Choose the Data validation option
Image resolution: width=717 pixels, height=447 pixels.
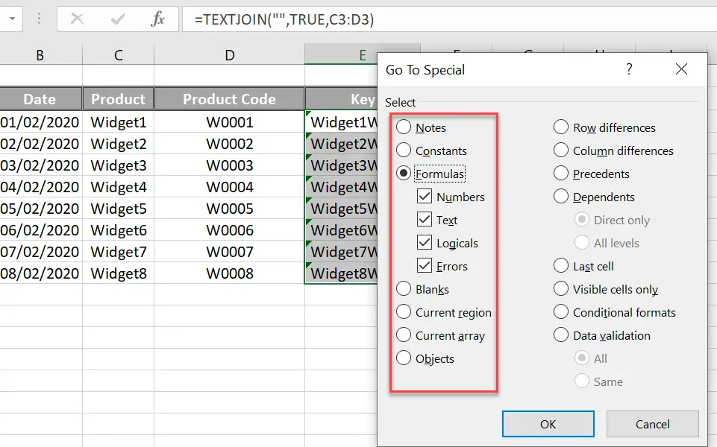[561, 335]
